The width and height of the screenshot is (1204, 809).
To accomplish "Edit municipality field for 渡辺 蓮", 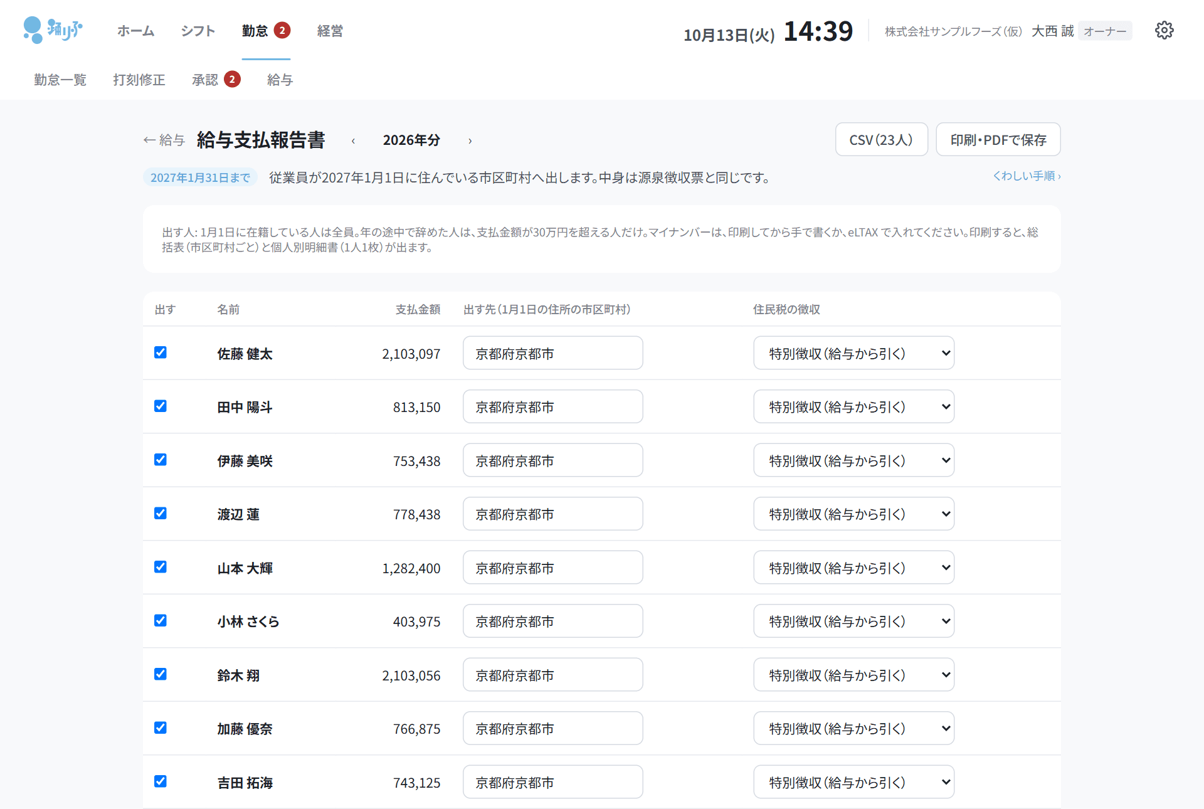I will 553,514.
